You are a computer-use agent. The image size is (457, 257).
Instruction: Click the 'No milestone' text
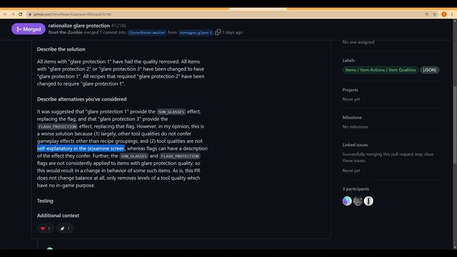(355, 127)
